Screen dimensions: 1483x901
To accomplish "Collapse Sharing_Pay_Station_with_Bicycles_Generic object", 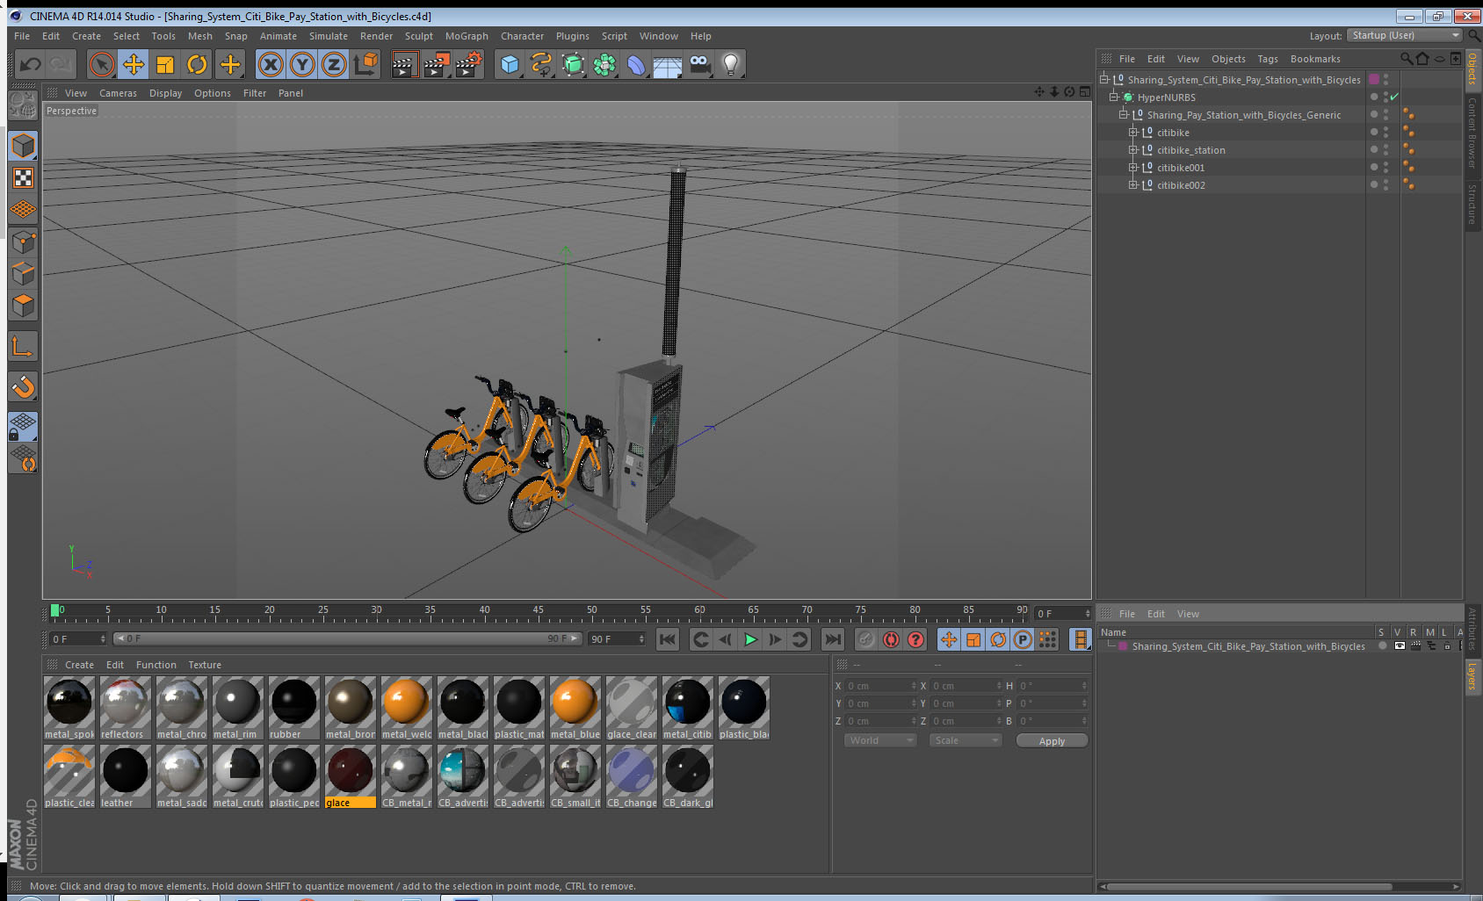I will tap(1124, 114).
